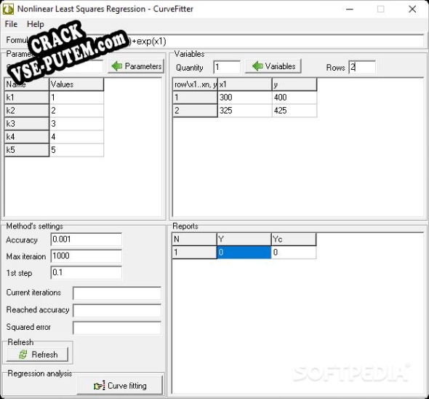Click the Max iteraion field showing 1000

coord(87,256)
